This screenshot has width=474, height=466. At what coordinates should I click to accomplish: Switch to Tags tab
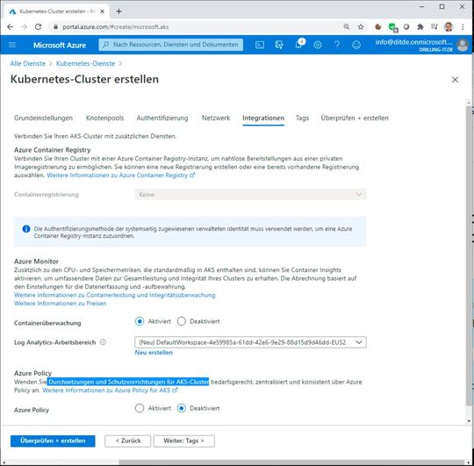pos(302,118)
